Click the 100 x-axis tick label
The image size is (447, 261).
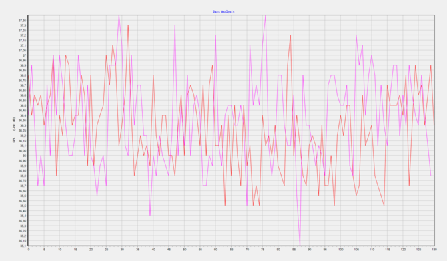pyautogui.click(x=341, y=249)
